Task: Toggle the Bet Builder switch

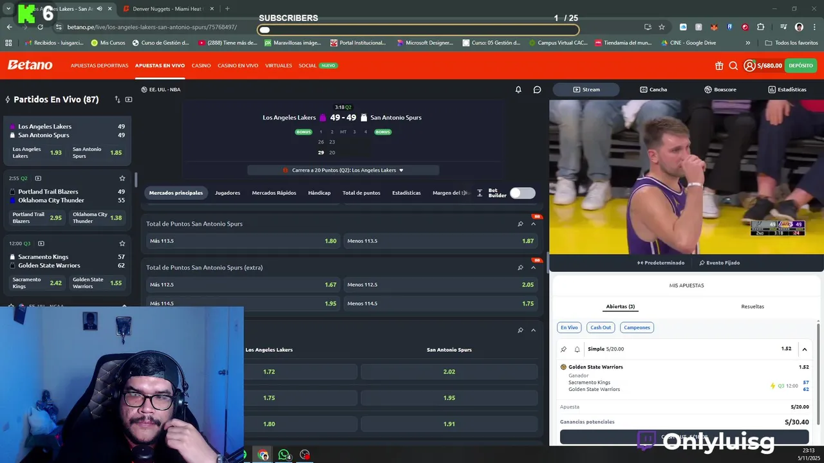Action: click(x=523, y=193)
